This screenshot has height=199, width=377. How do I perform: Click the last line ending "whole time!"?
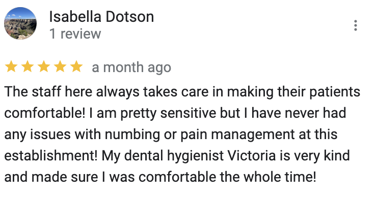(x=160, y=177)
